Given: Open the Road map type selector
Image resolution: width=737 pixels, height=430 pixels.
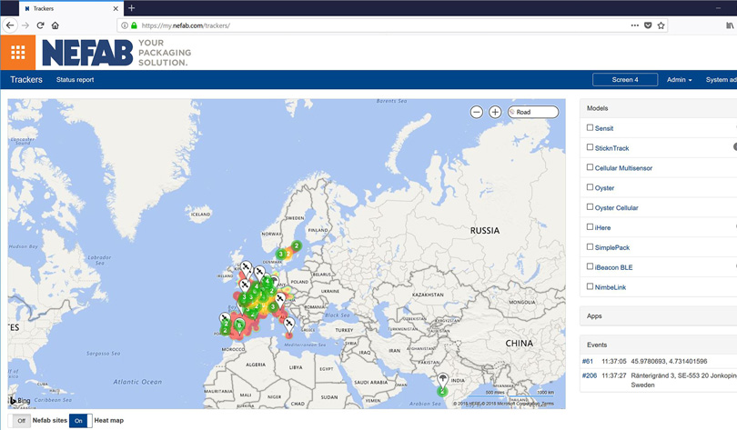Looking at the screenshot, I should (x=533, y=112).
